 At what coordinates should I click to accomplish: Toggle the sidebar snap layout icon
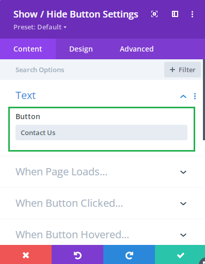pyautogui.click(x=175, y=14)
